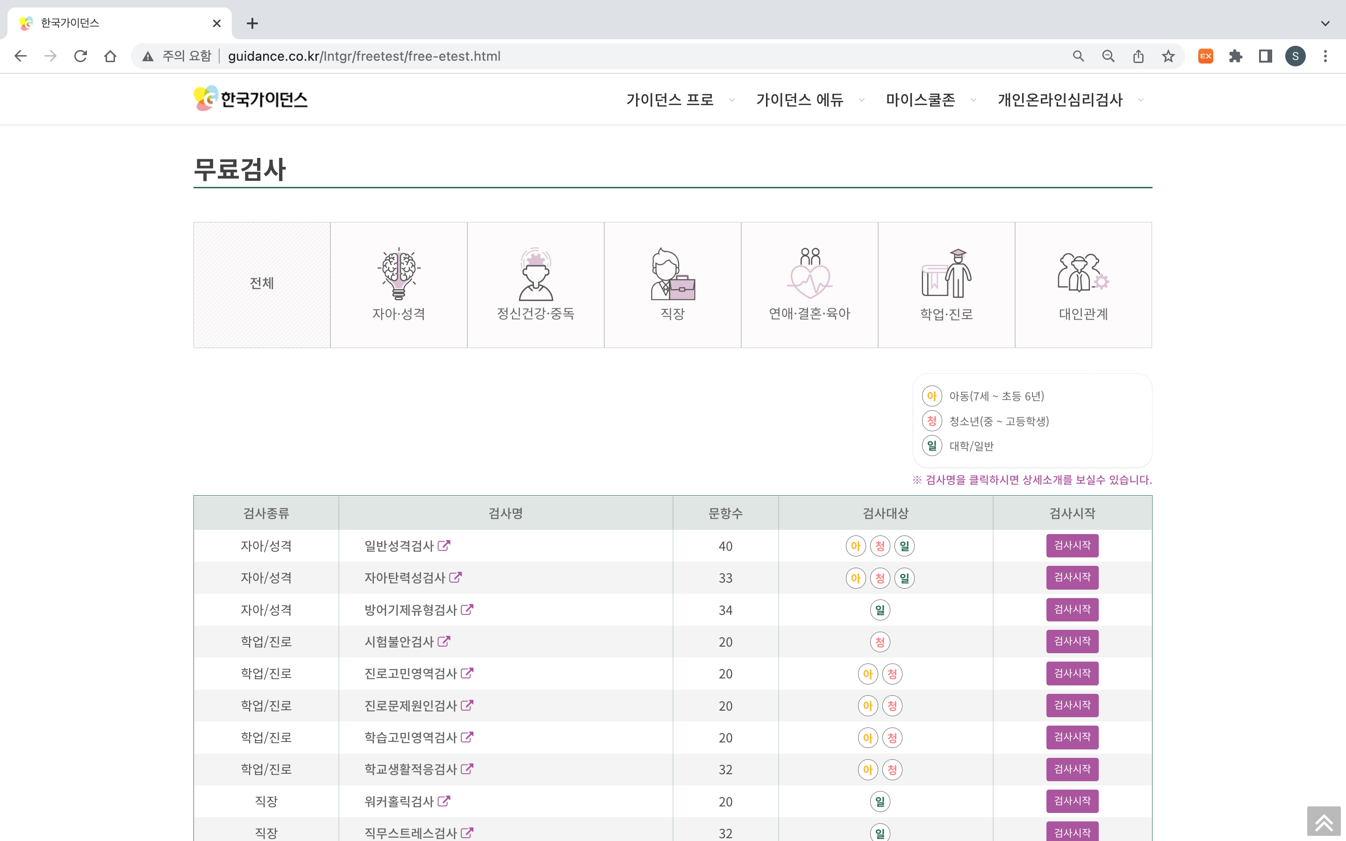Open the 마이스쿨존 menu item
The height and width of the screenshot is (841, 1346).
tap(921, 100)
